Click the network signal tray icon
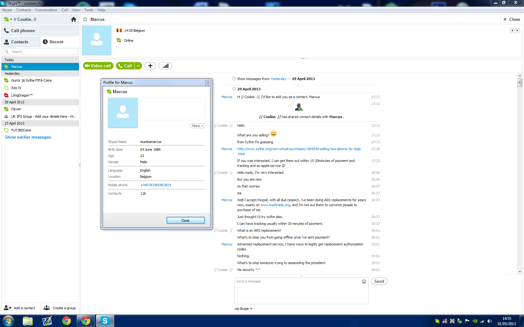This screenshot has width=524, height=327. tap(482, 321)
